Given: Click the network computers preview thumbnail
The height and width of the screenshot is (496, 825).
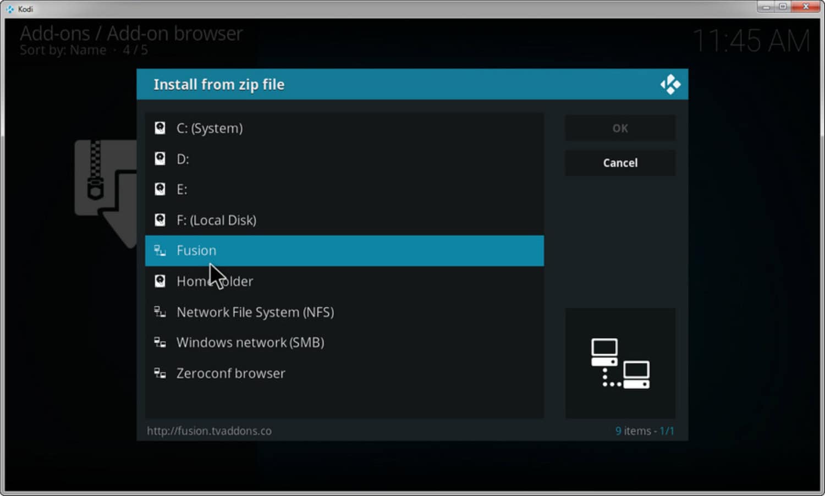Looking at the screenshot, I should (620, 363).
